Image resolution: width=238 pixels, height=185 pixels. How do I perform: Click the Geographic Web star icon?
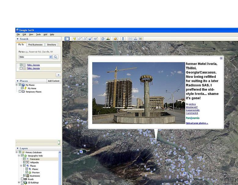tap(25, 156)
